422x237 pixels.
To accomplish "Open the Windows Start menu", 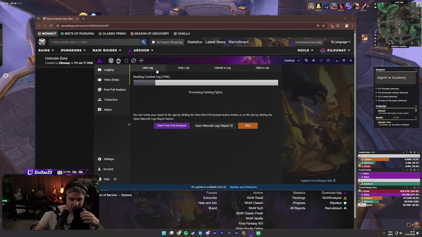I will pyautogui.click(x=164, y=233).
